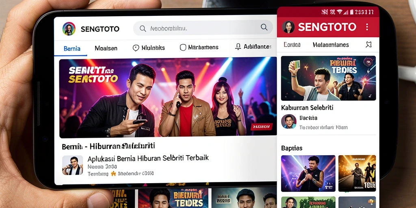Viewport: 416px width, 208px height.
Task: Click the bell icon beside Asbidantes
Action: pyautogui.click(x=238, y=47)
